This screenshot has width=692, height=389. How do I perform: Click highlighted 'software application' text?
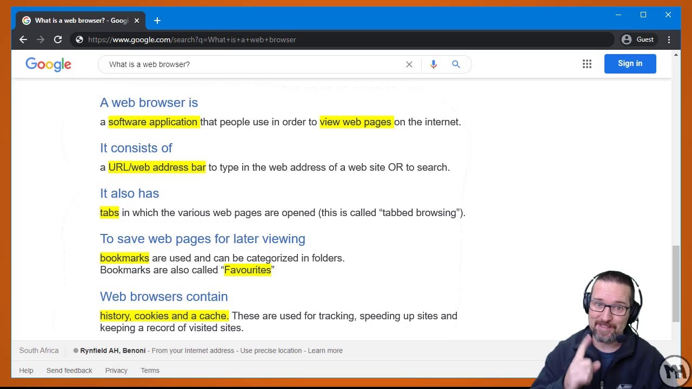[153, 122]
